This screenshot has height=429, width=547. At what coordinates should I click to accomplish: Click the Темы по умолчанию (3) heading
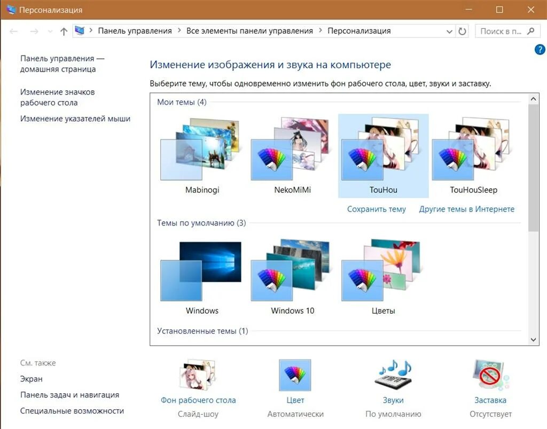201,223
